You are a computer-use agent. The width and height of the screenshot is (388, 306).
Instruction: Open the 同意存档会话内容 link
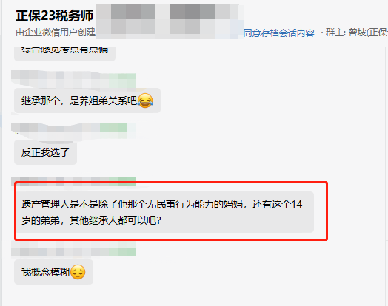[x=278, y=33]
